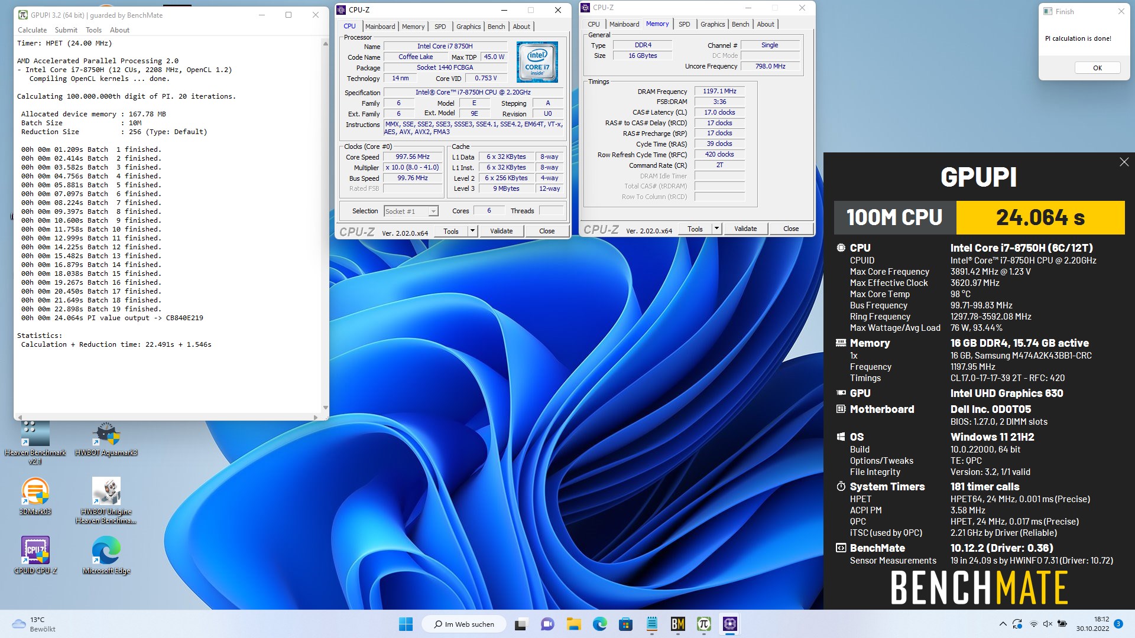Switch to CPU tab in CPU-Z Memory window
The image size is (1135, 638).
tap(594, 24)
